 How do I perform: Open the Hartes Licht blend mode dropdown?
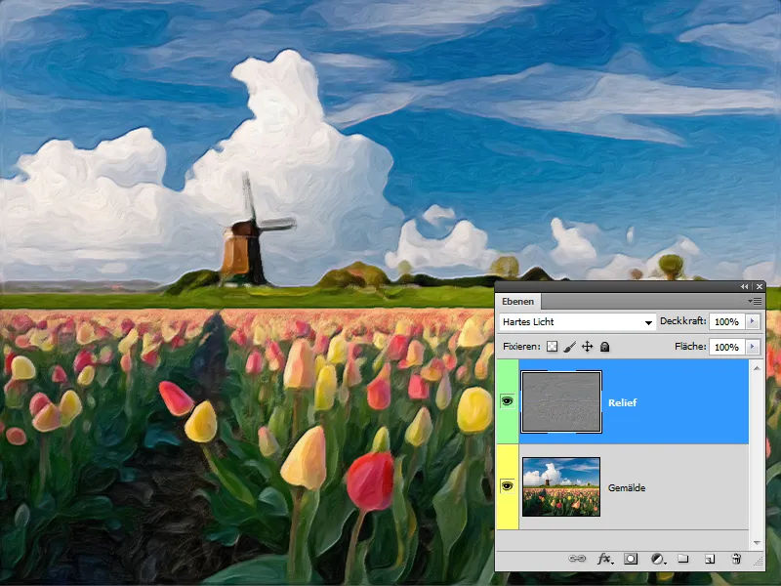578,322
